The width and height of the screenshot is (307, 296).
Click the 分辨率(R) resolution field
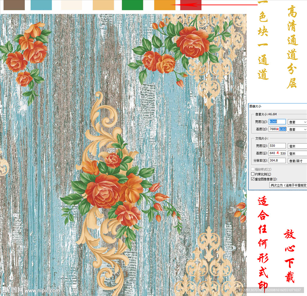click(x=277, y=160)
